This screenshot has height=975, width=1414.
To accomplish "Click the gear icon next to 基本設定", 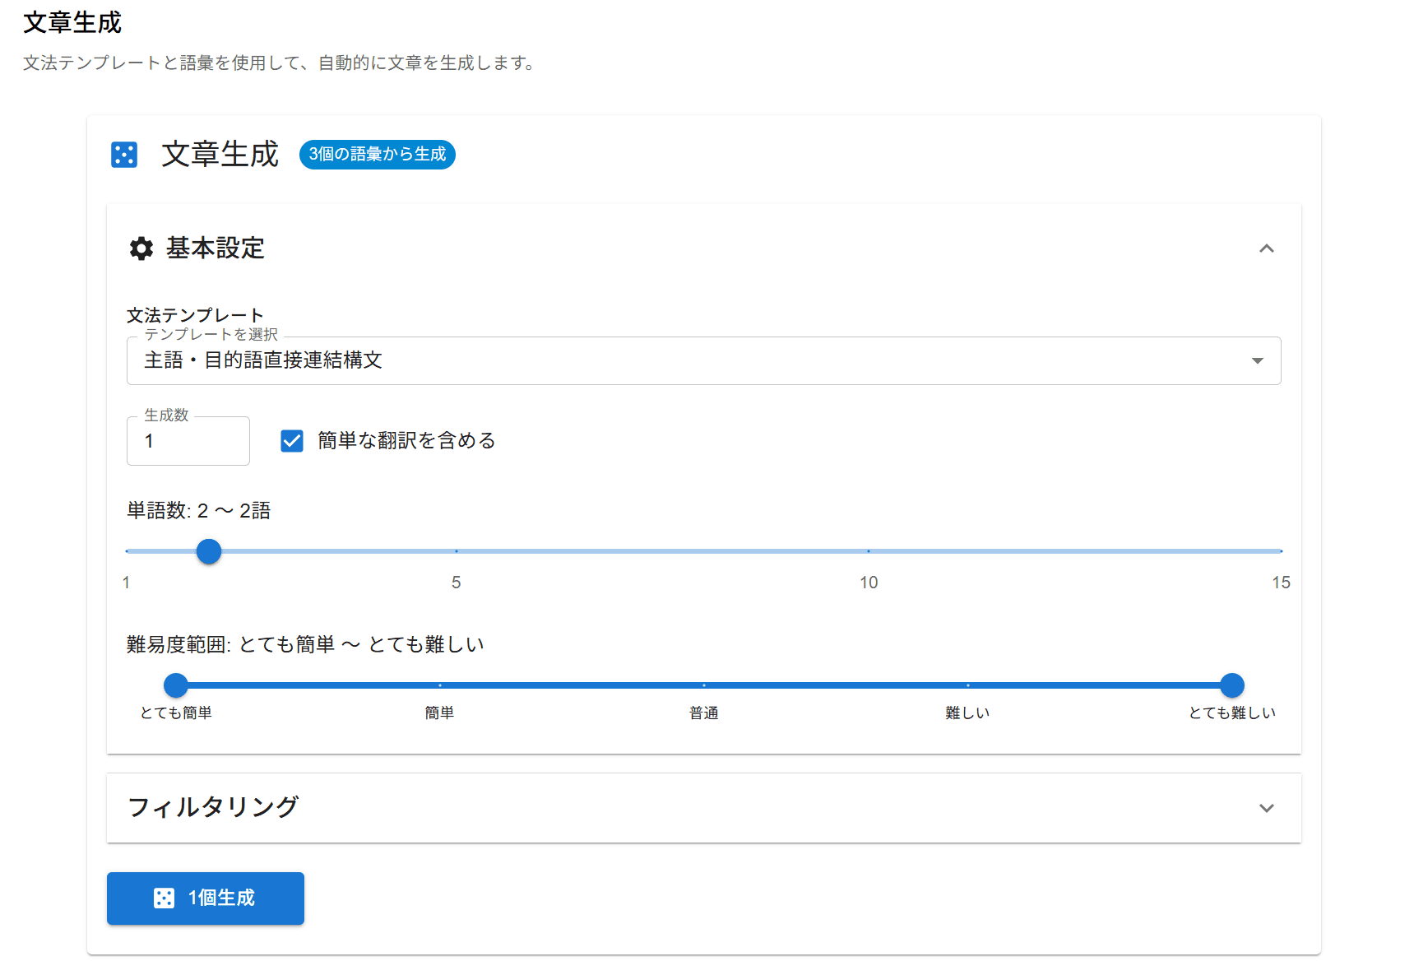I will [x=141, y=248].
